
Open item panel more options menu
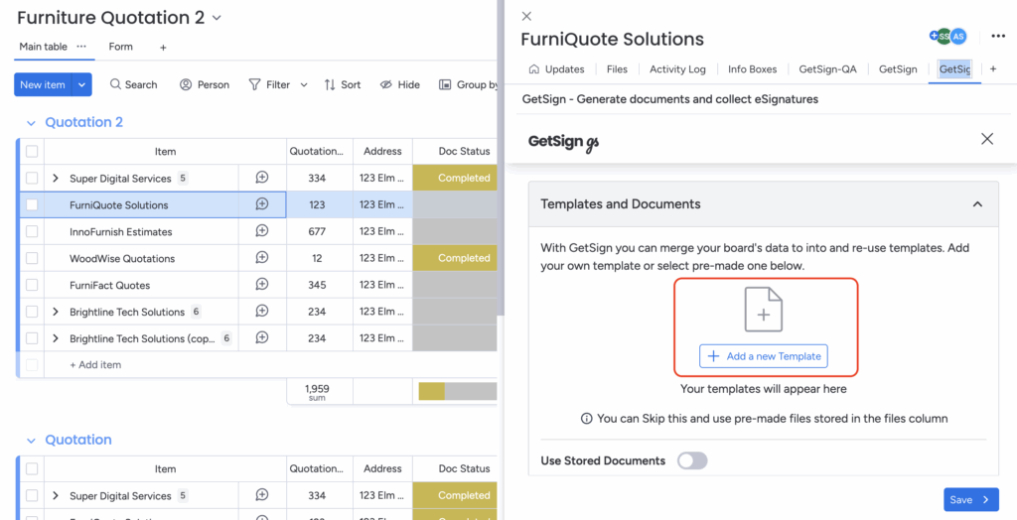coord(998,37)
